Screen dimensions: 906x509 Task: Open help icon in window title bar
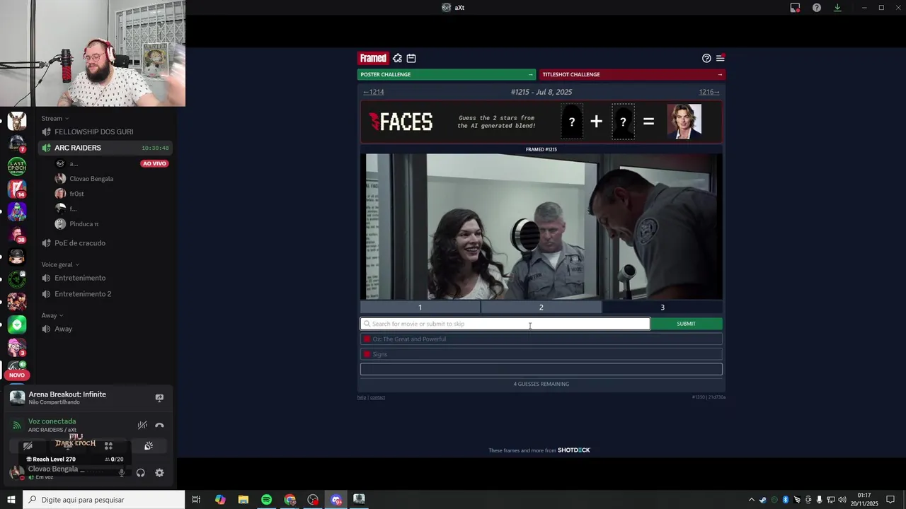point(817,8)
